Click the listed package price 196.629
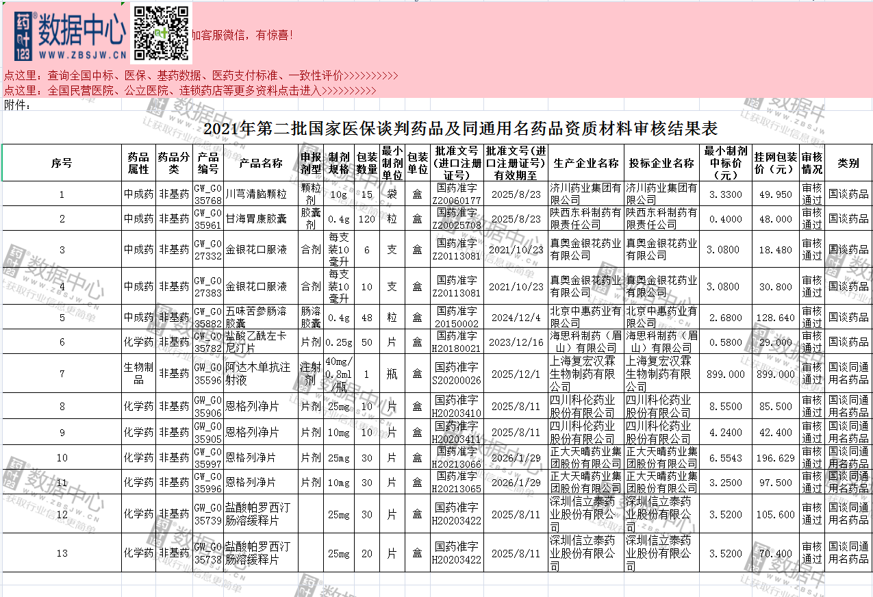This screenshot has height=597, width=873. click(x=776, y=457)
